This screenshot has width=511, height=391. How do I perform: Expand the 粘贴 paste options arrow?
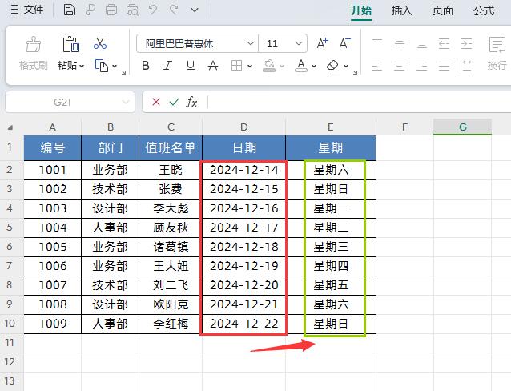tap(82, 67)
